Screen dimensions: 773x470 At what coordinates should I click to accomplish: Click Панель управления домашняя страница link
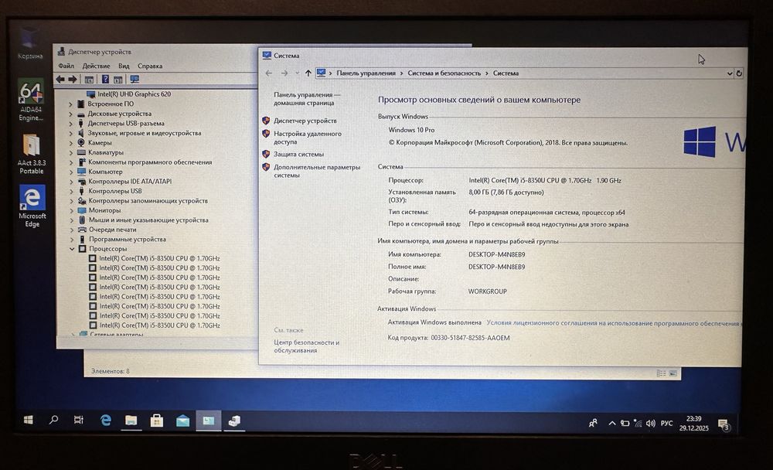[x=307, y=99]
